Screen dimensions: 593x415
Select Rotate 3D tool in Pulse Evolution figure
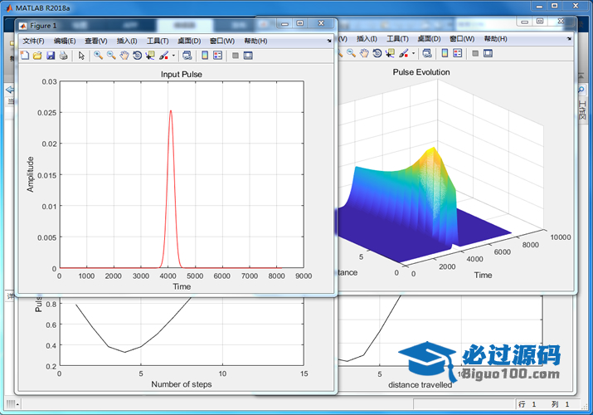point(377,54)
